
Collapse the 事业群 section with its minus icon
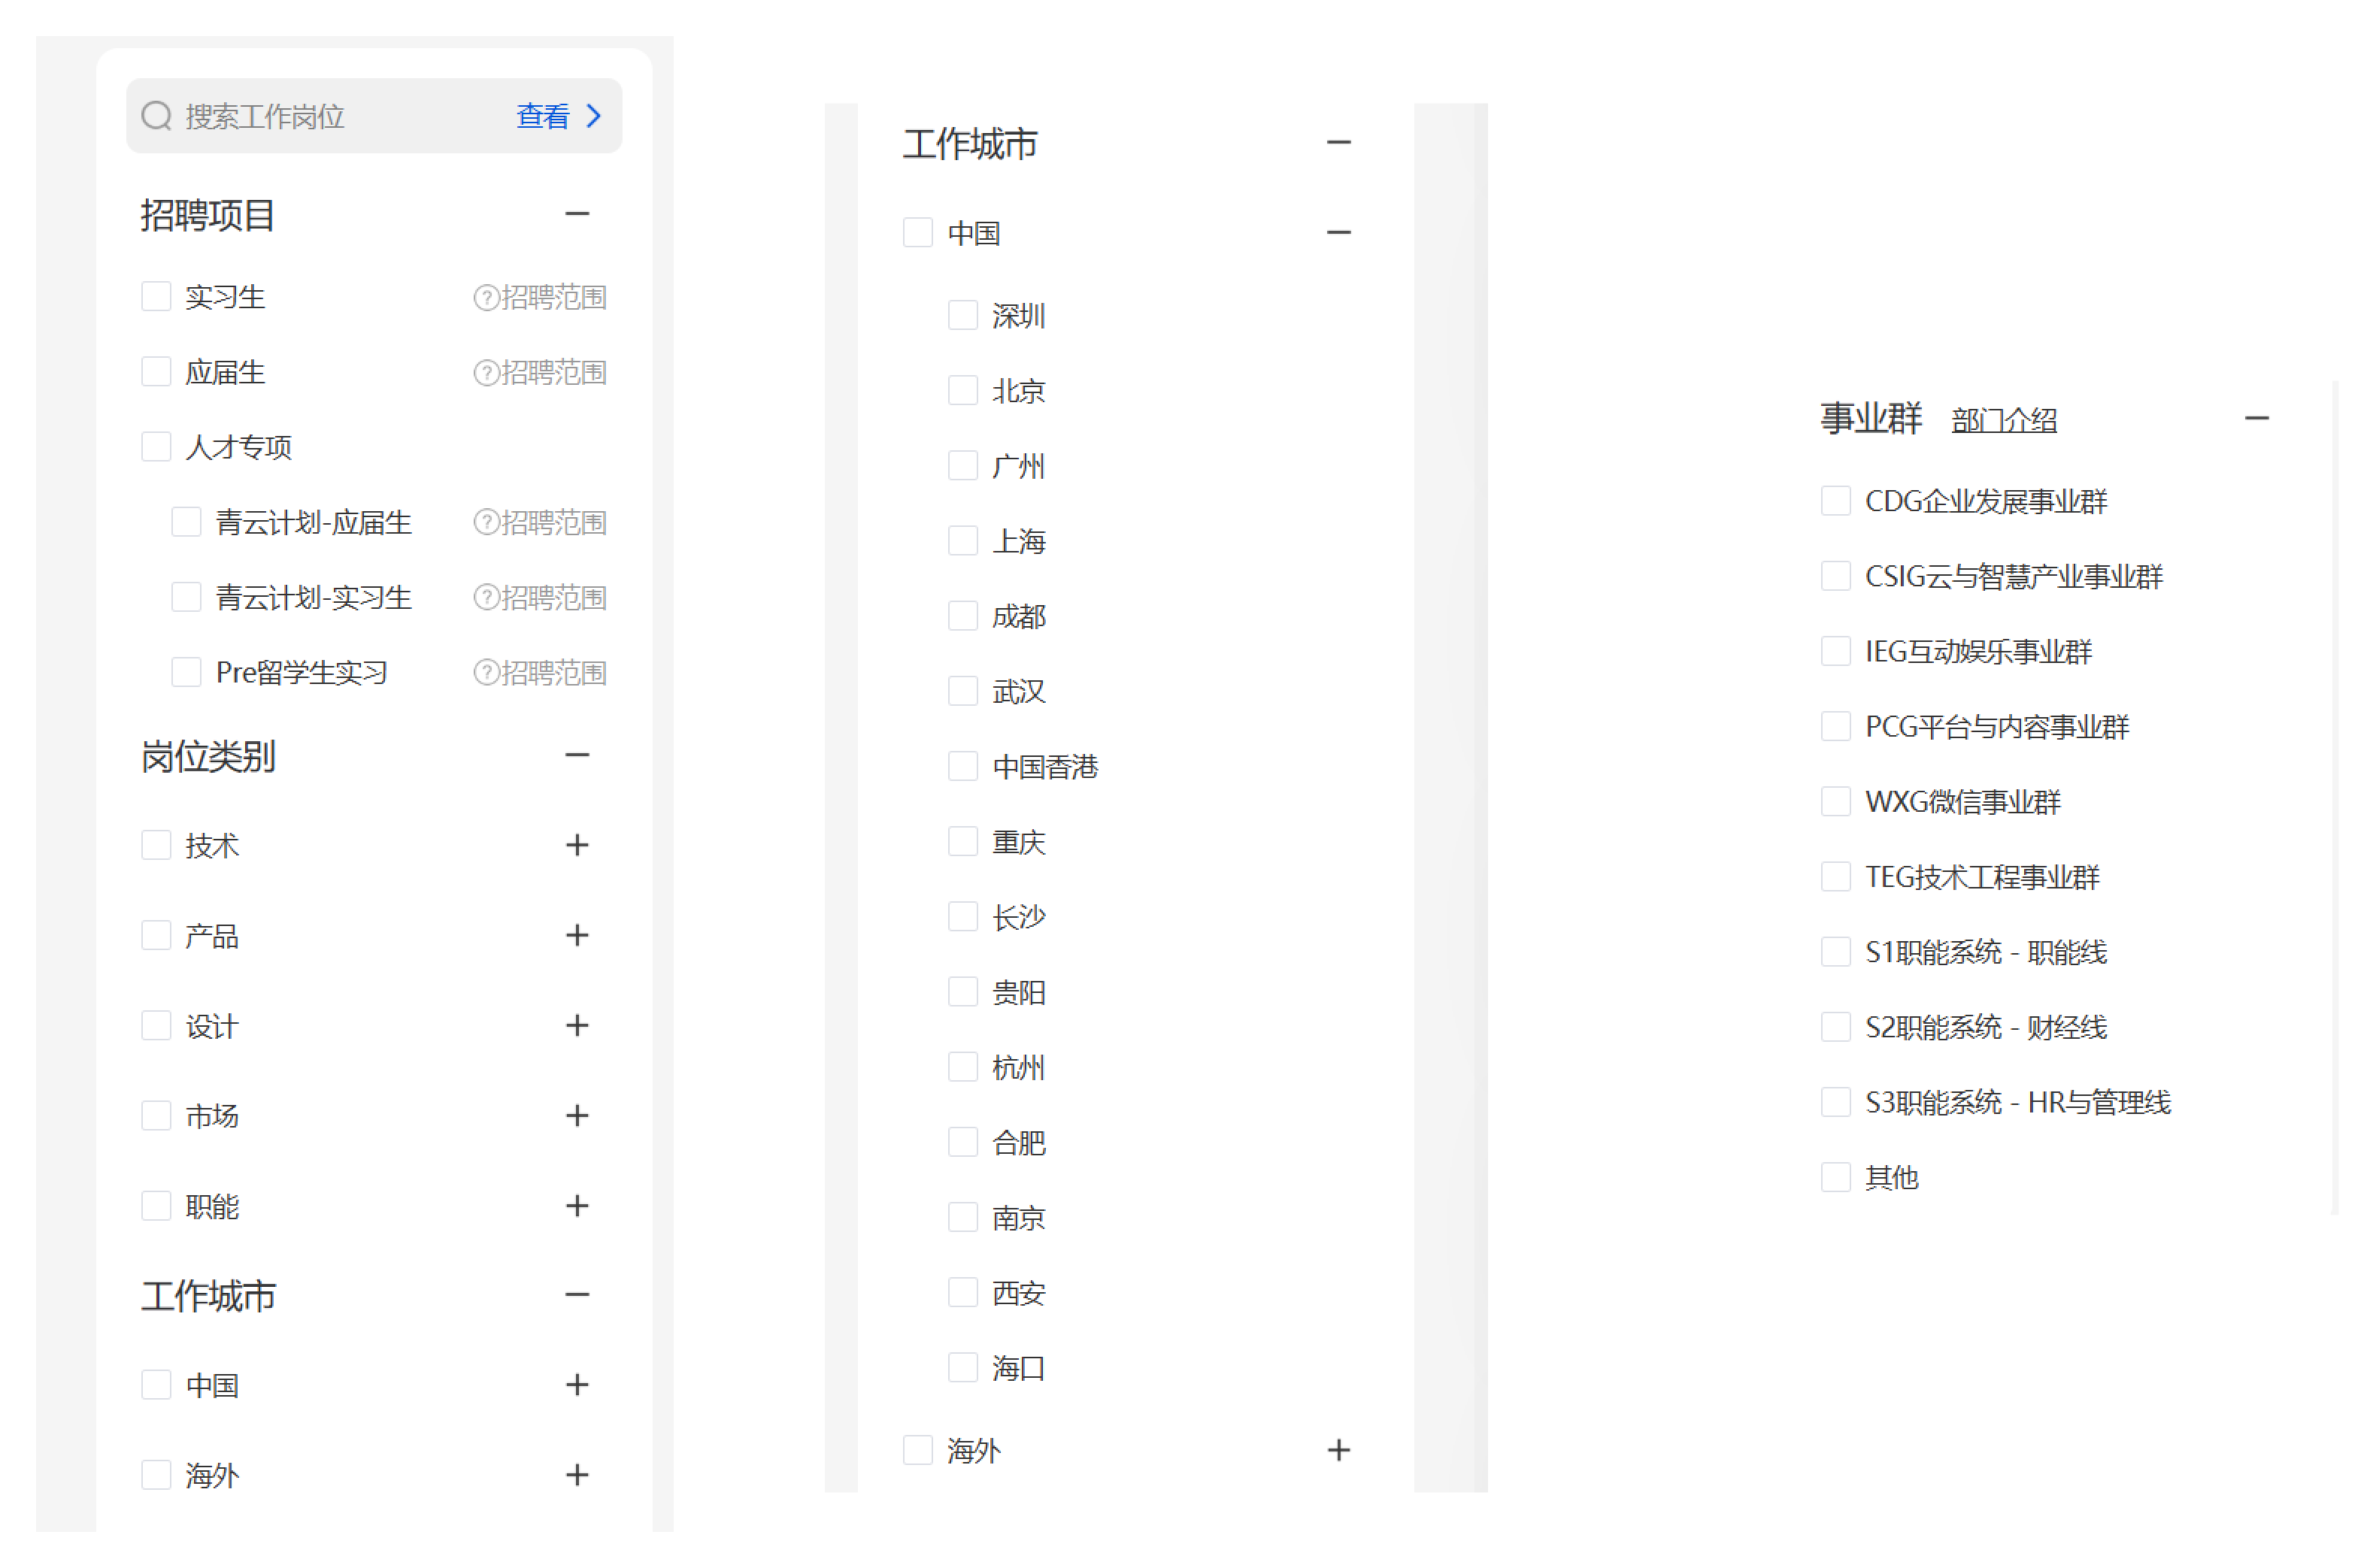coord(2256,418)
